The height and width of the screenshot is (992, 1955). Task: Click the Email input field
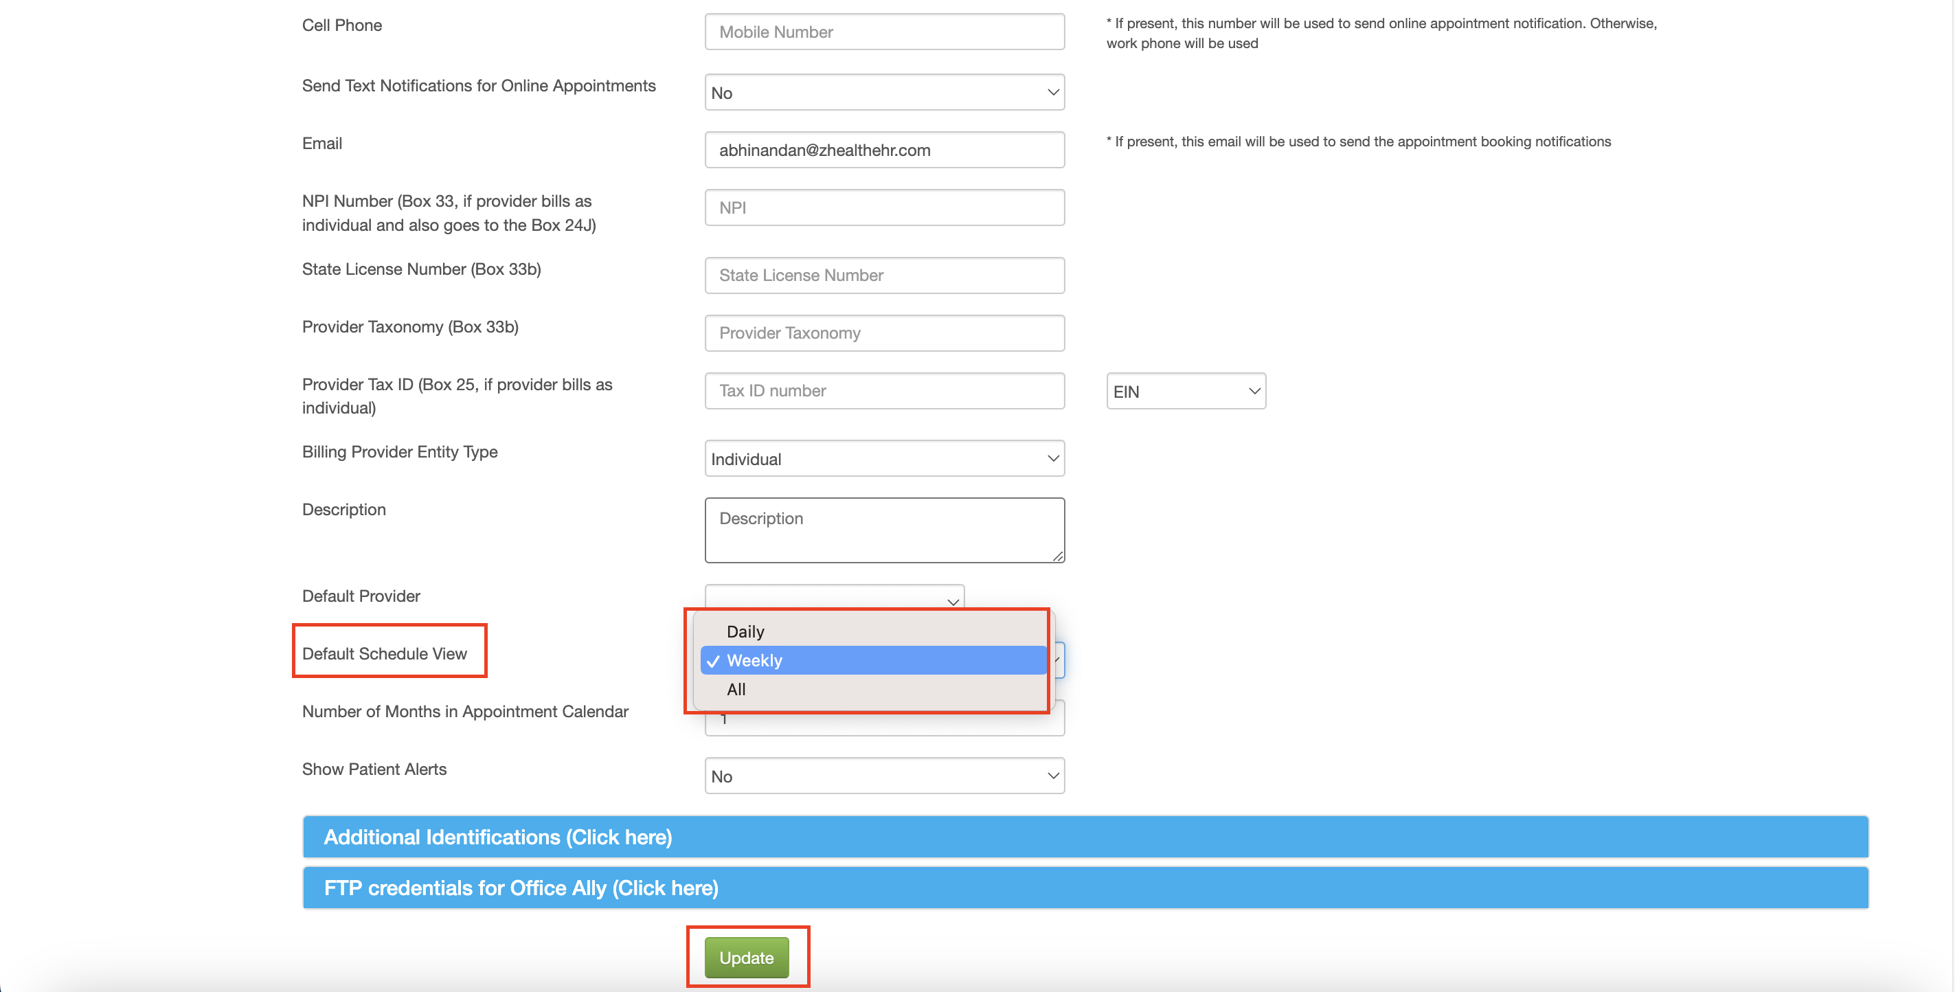884,150
